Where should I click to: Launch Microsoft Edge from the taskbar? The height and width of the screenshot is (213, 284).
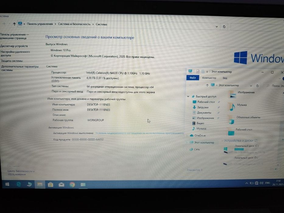19,184
